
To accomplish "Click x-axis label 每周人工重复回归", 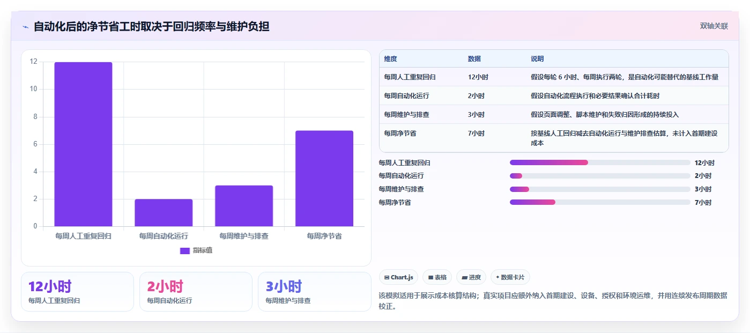I will click(83, 236).
